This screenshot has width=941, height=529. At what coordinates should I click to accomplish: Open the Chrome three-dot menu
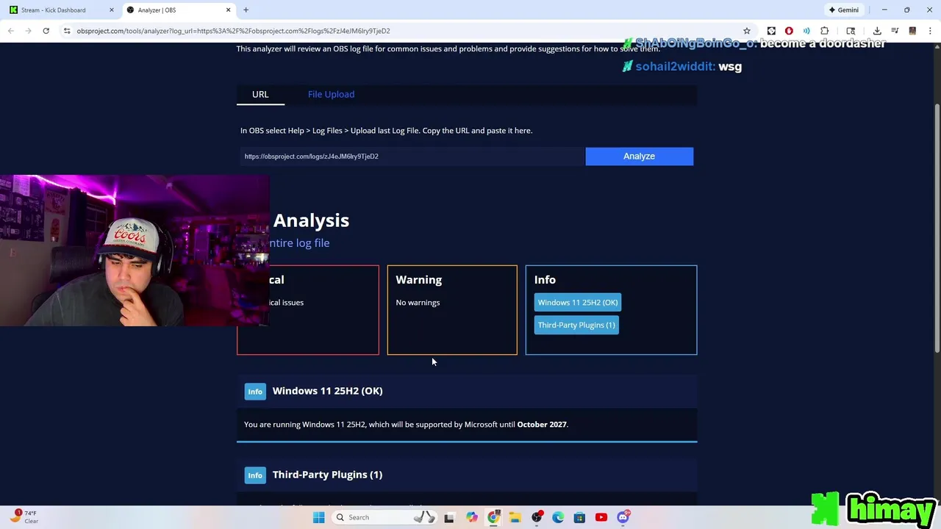pyautogui.click(x=930, y=31)
